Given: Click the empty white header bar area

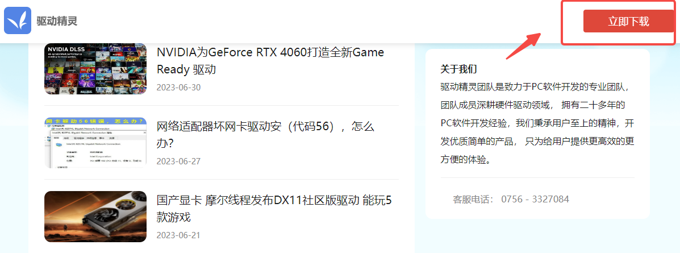Looking at the screenshot, I should (303, 21).
